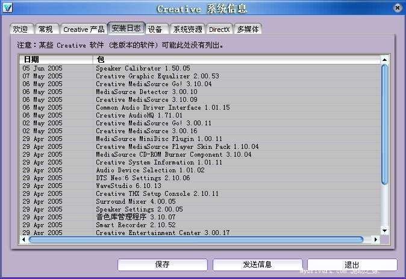Click the 保存 button
406x279 pixels.
point(163,265)
